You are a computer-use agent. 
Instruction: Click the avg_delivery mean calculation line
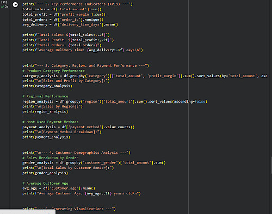point(70,24)
